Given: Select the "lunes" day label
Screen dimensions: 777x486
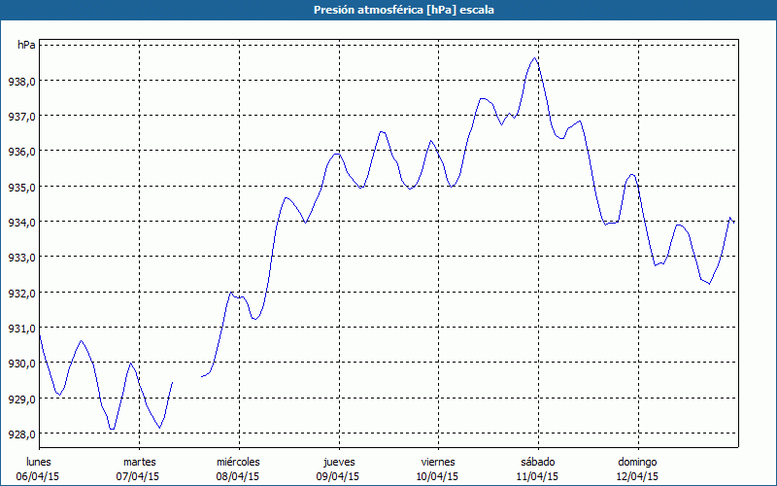Looking at the screenshot, I should click(x=39, y=462).
